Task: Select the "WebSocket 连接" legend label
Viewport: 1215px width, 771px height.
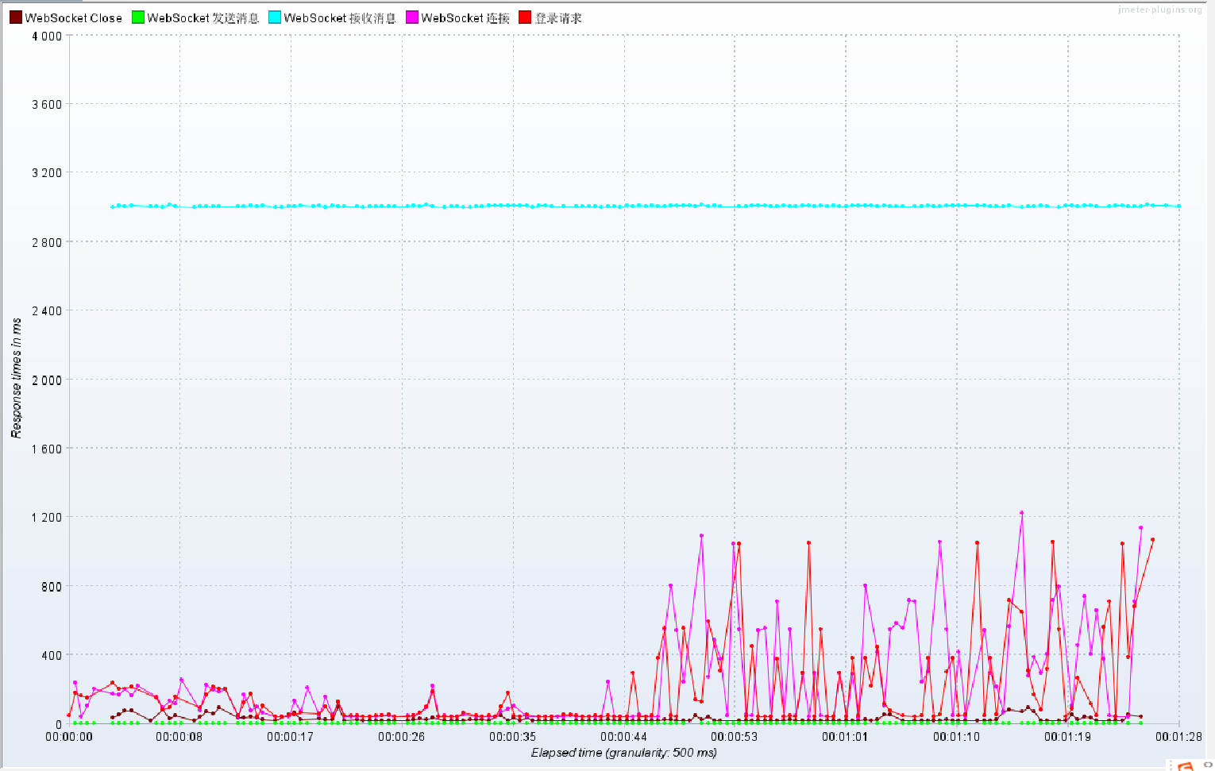Action: tap(465, 17)
